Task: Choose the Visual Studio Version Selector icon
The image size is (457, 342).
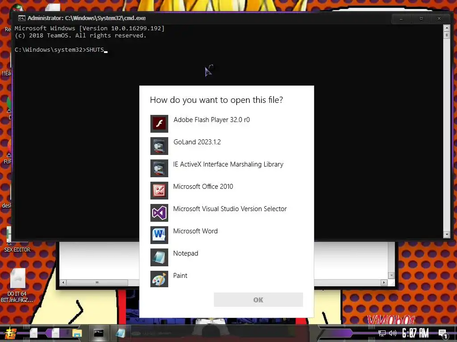Action: [x=159, y=213]
